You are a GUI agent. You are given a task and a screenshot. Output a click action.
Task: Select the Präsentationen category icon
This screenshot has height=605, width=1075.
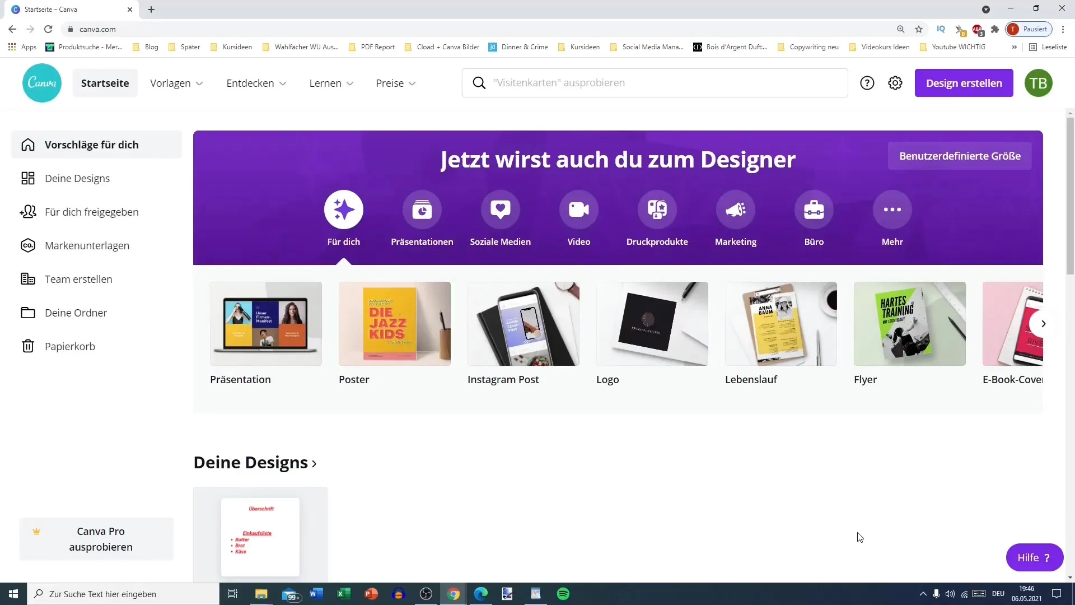pos(422,210)
